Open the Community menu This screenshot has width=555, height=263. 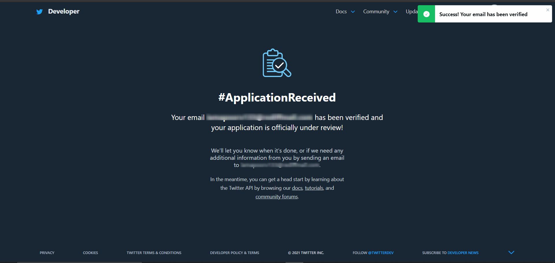click(376, 12)
